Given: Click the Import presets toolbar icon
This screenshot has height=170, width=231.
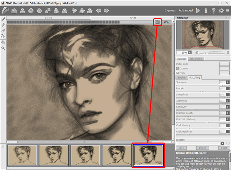Looking at the screenshot, I should tap(56, 11).
